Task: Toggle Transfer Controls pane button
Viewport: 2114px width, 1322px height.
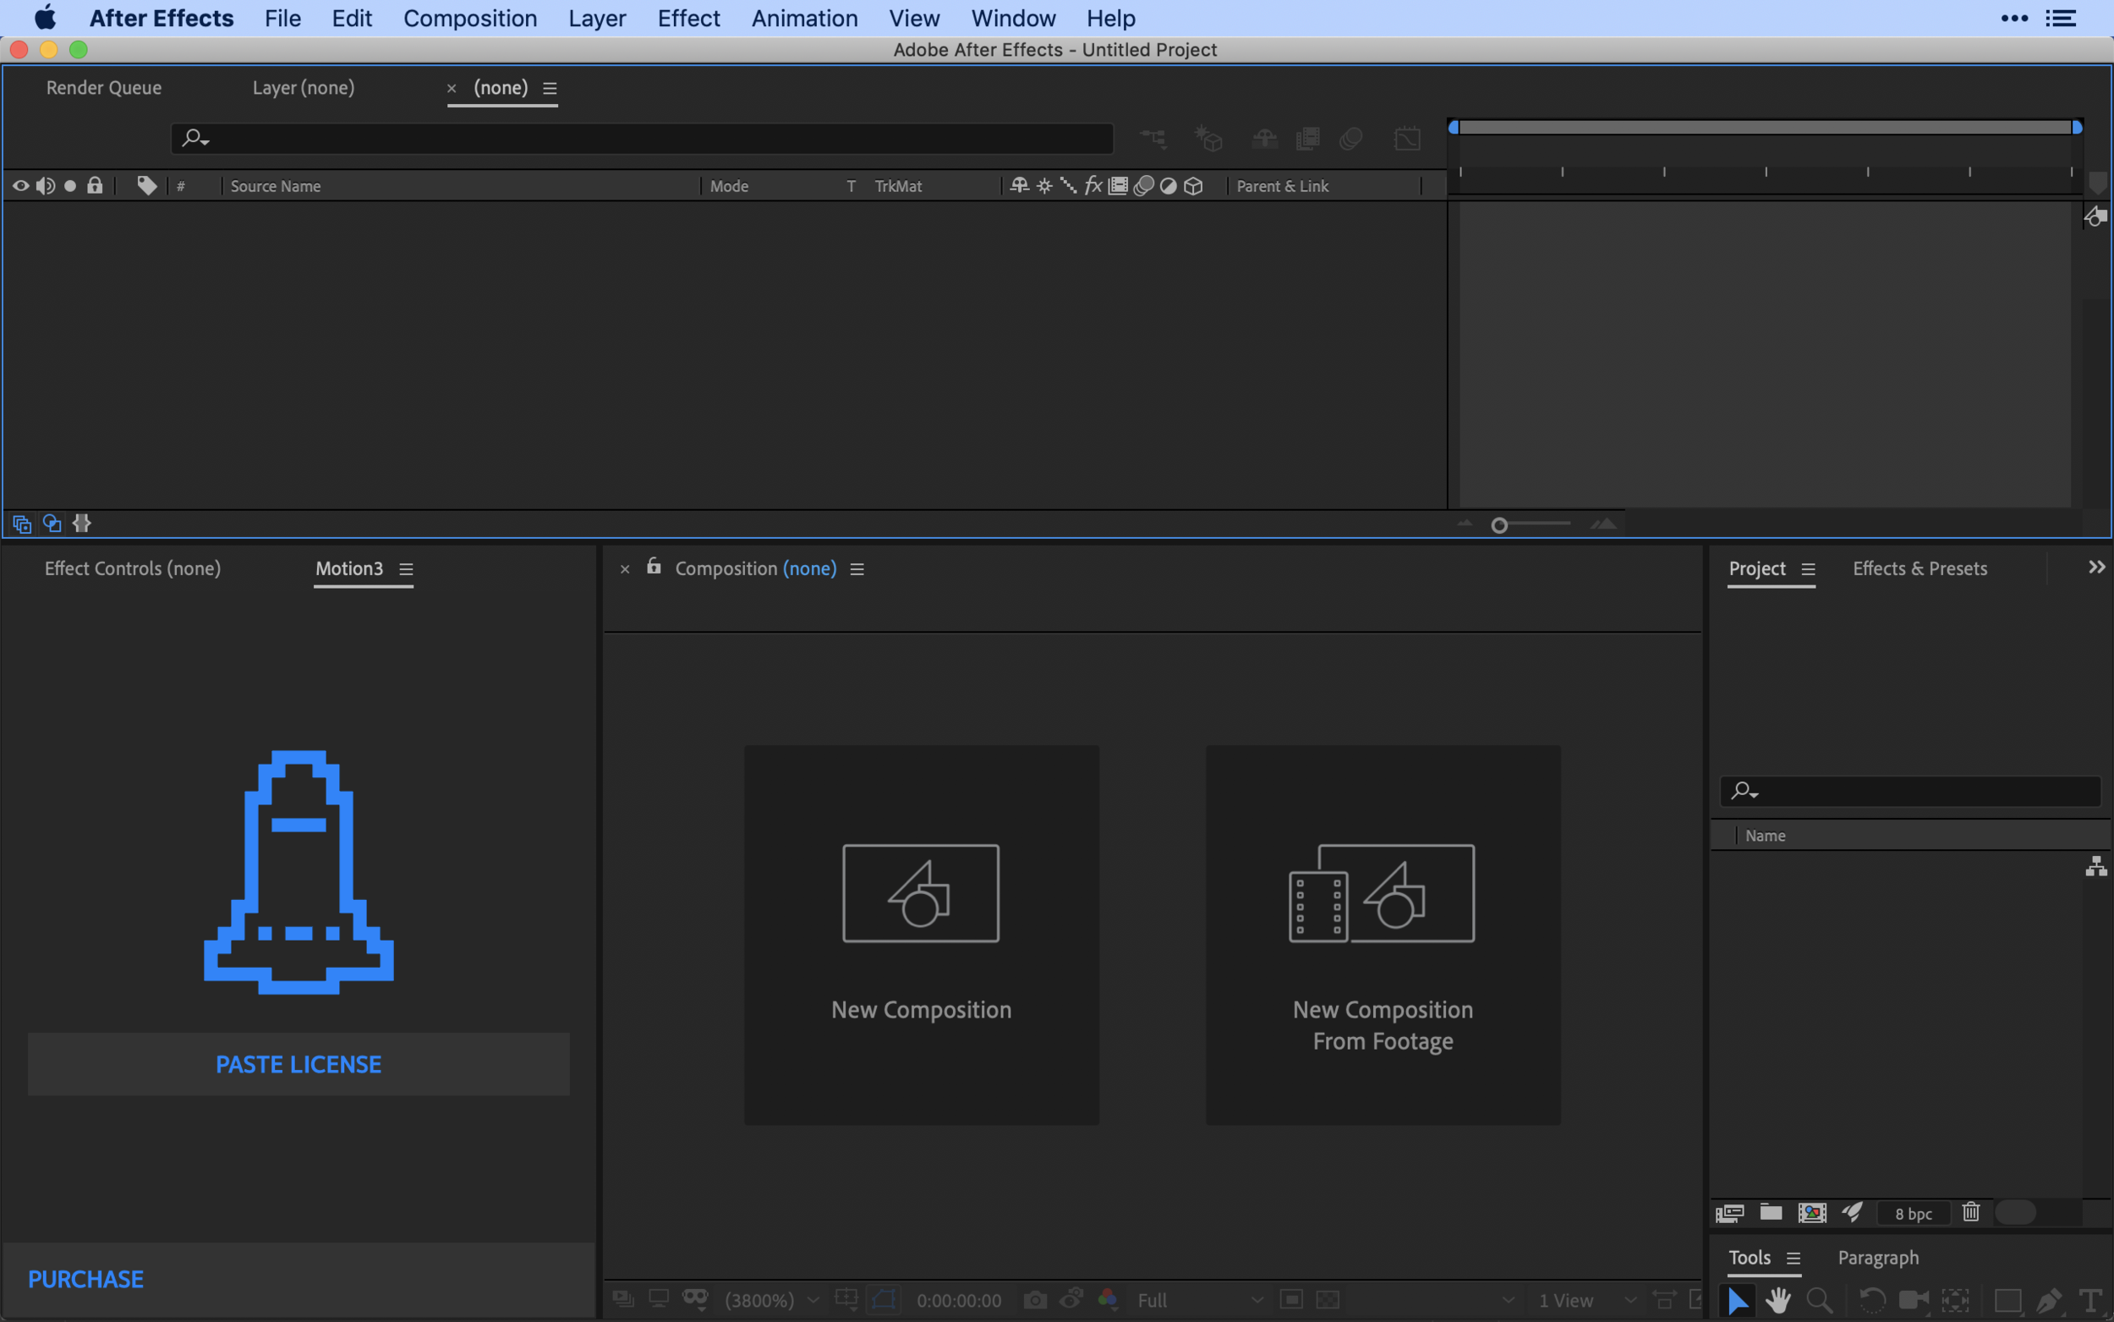Action: (x=52, y=524)
